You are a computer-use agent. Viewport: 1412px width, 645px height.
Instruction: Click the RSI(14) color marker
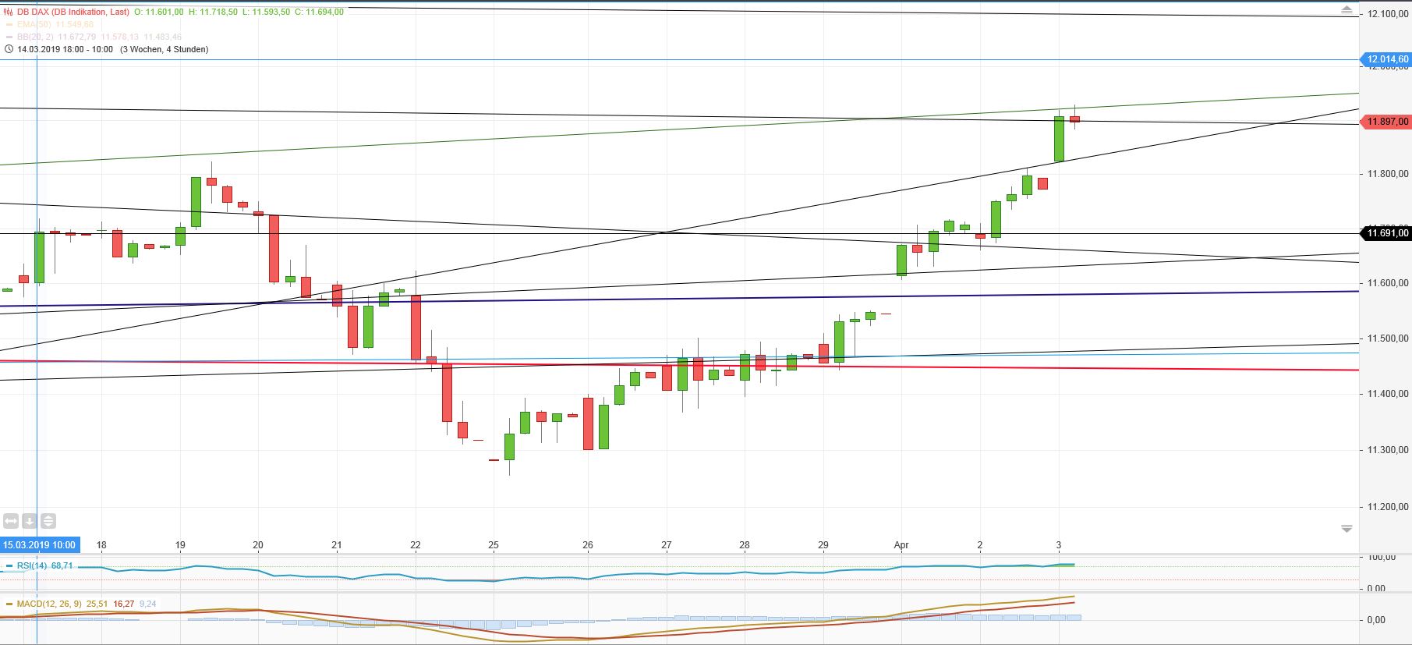[9, 566]
